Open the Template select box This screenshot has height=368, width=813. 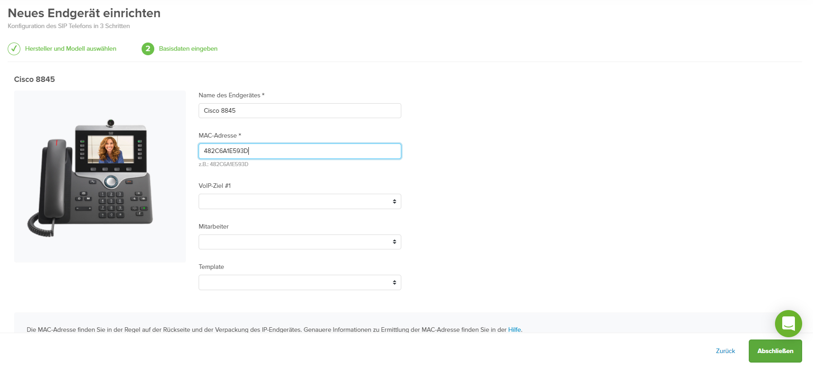point(300,282)
